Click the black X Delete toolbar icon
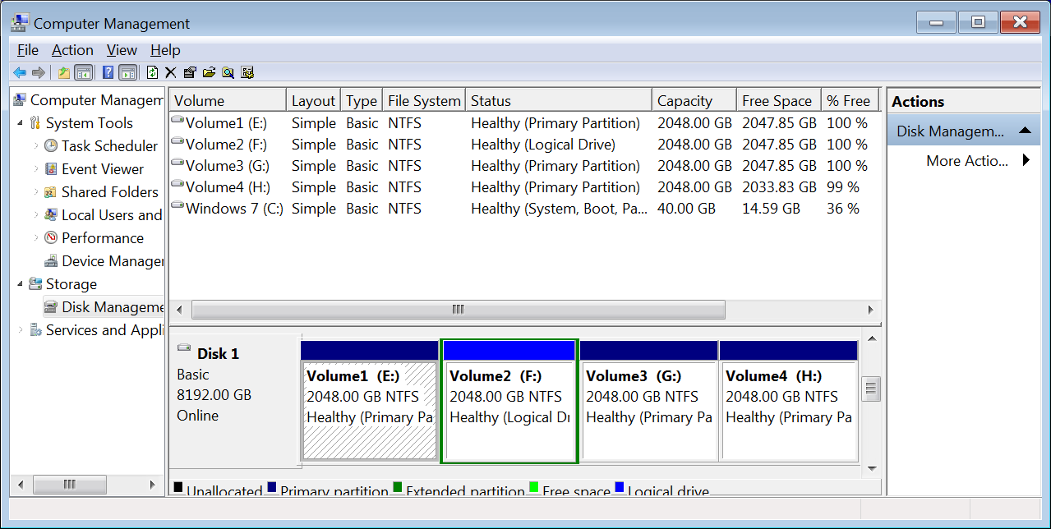Screen dimensions: 1051x529 (171, 72)
